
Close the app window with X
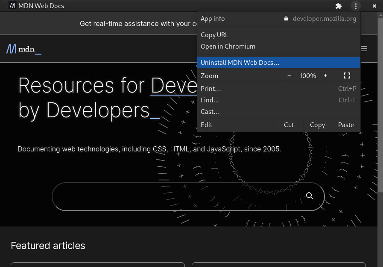click(x=374, y=6)
